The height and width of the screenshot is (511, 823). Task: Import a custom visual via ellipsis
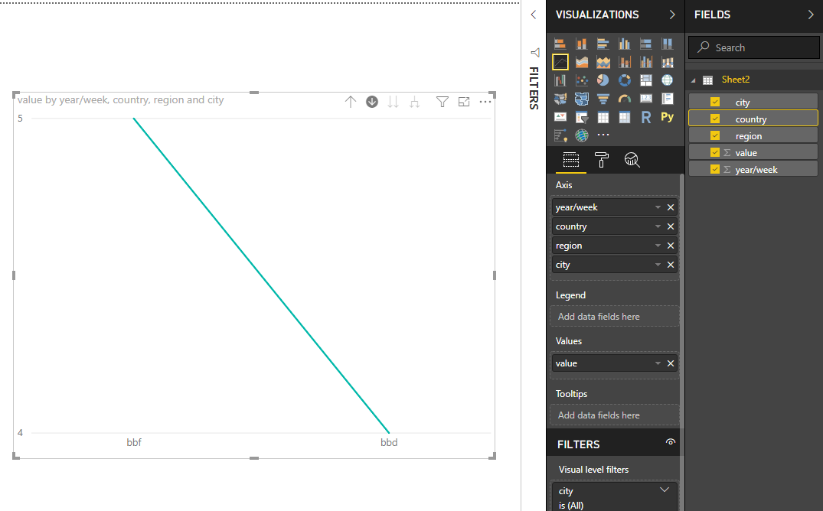(603, 135)
